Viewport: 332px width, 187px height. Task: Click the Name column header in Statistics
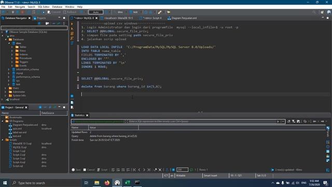pyautogui.click(x=79, y=127)
